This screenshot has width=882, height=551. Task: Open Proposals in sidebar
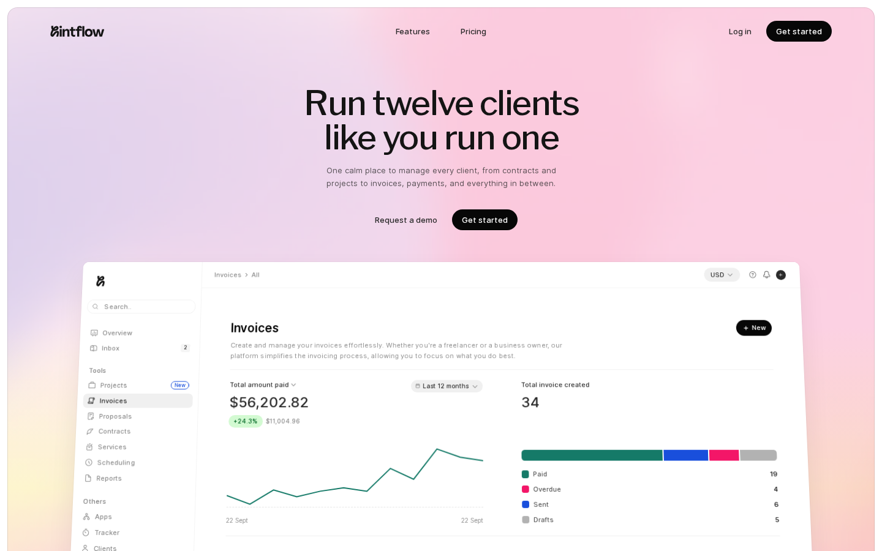pyautogui.click(x=115, y=416)
